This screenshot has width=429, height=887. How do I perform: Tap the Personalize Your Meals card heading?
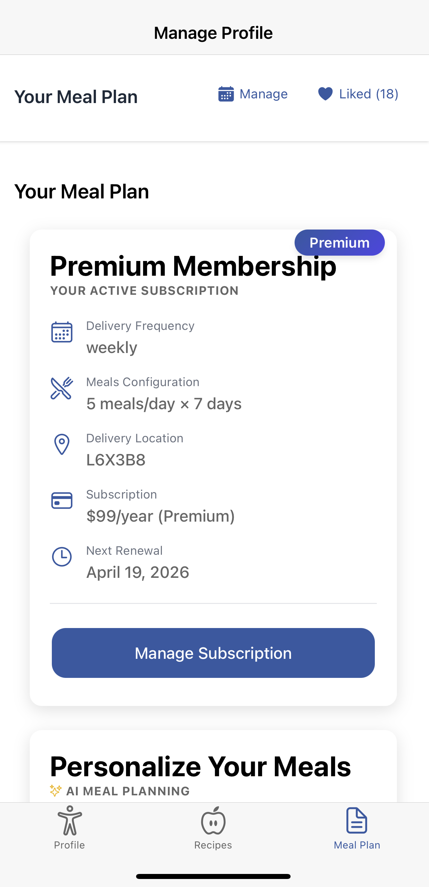point(200,767)
